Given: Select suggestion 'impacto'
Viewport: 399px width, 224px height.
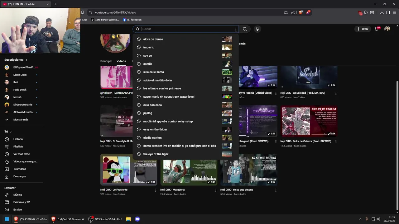Looking at the screenshot, I should [185, 47].
